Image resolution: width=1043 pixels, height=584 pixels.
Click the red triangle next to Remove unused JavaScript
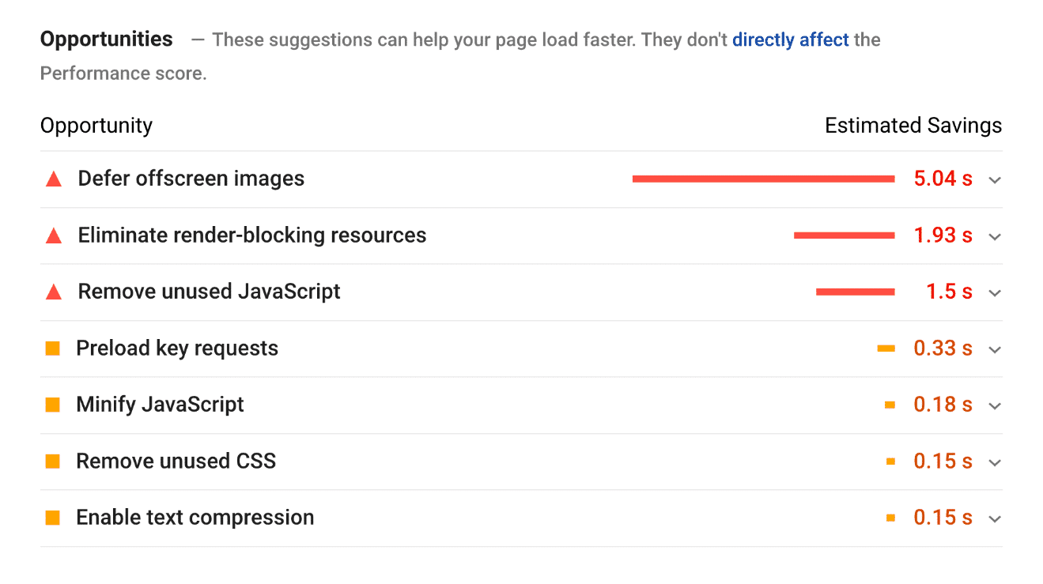click(53, 291)
